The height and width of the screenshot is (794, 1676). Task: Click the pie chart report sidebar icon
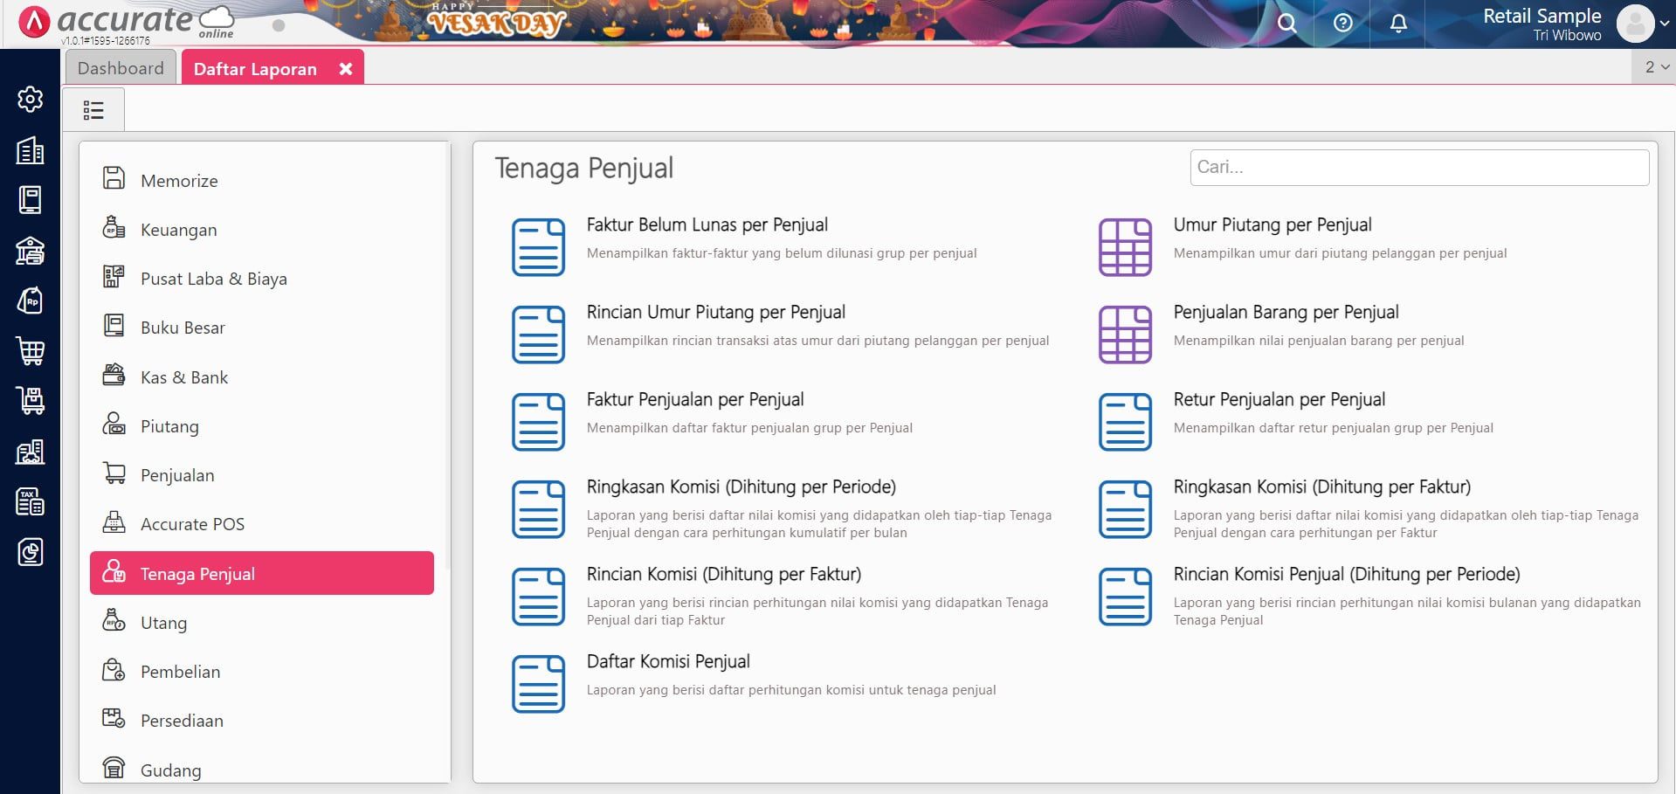(x=31, y=552)
